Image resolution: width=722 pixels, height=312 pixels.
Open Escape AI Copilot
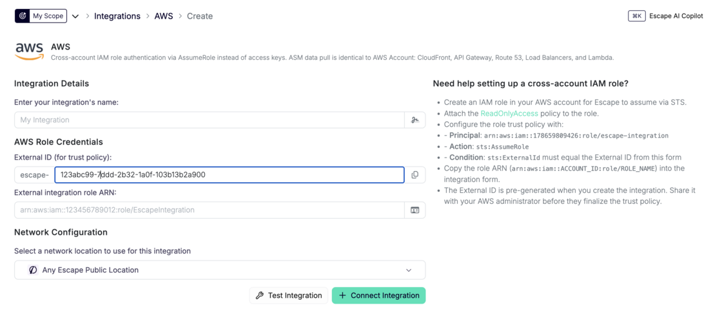click(x=676, y=16)
